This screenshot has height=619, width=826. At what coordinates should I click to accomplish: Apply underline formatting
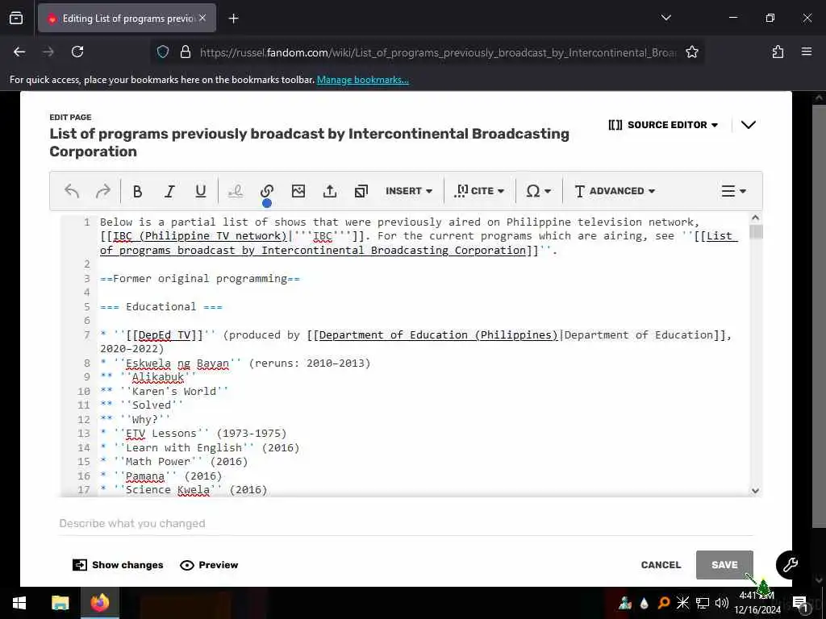tap(201, 191)
